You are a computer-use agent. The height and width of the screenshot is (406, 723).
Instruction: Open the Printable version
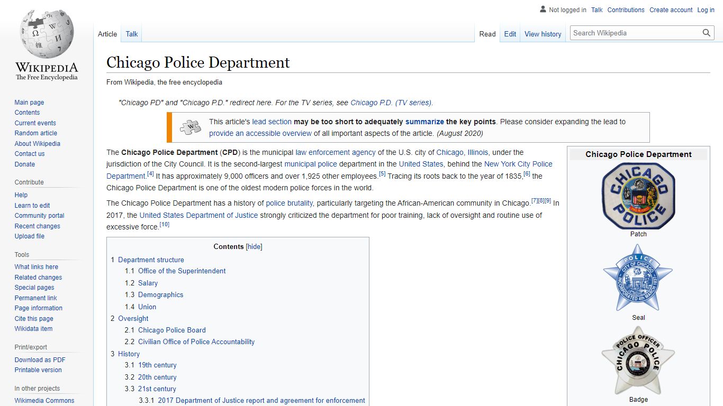click(38, 370)
